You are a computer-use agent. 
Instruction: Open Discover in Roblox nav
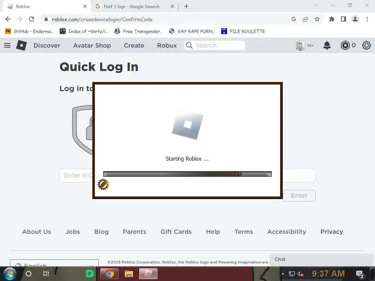tap(47, 45)
